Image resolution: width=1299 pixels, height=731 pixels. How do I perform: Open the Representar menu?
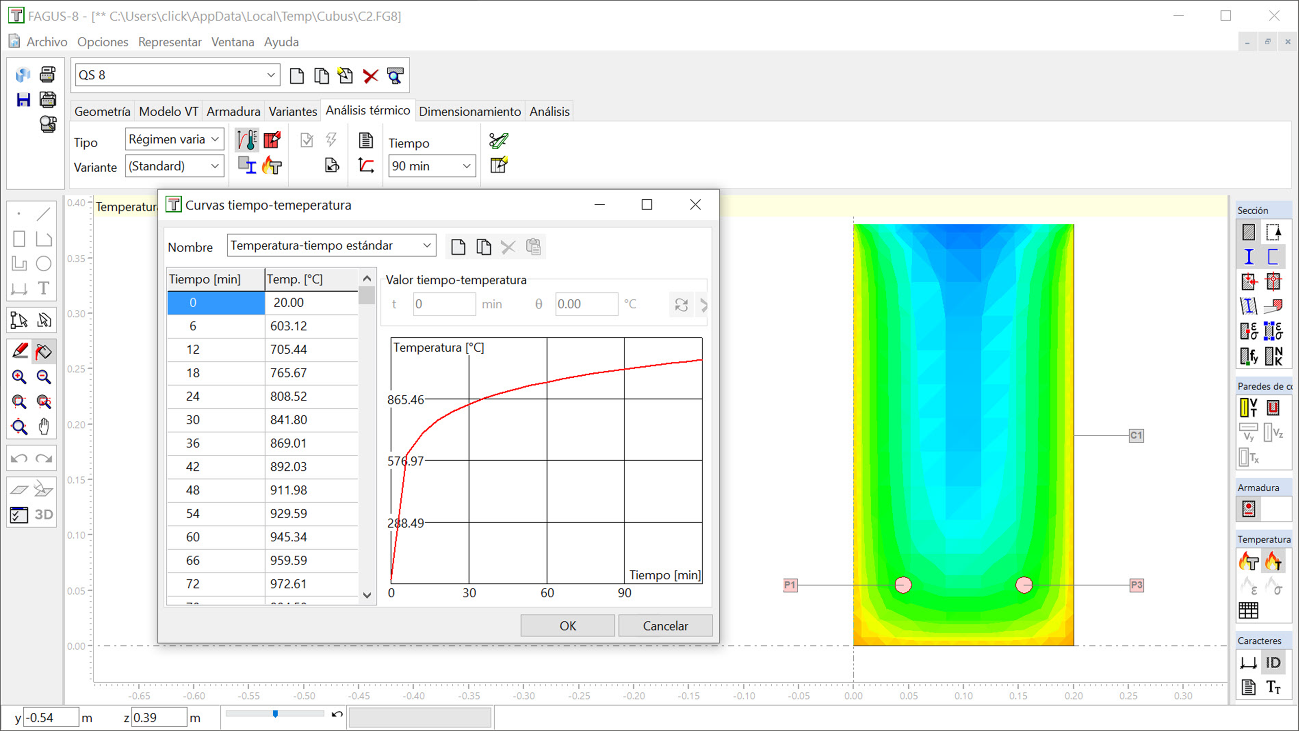tap(169, 42)
